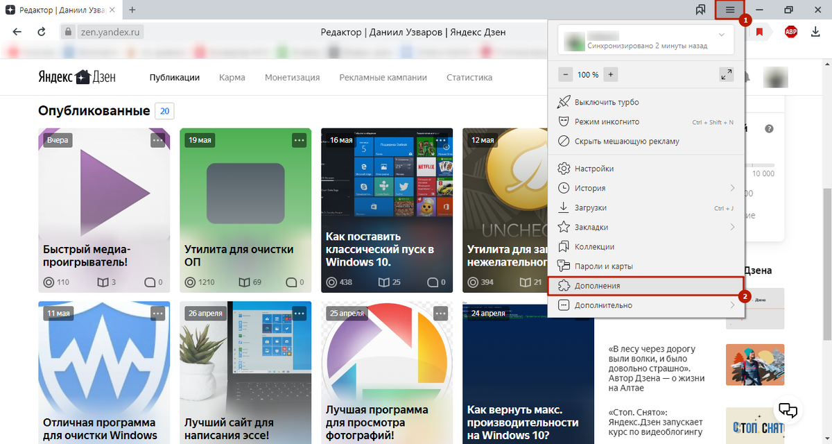Click the padlock site security icon
The height and width of the screenshot is (444, 832).
(67, 32)
